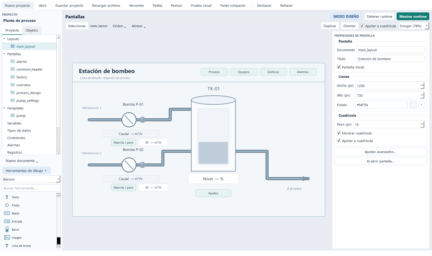432x256 pixels.
Task: Click the pump faceplate icon
Action: [13, 115]
